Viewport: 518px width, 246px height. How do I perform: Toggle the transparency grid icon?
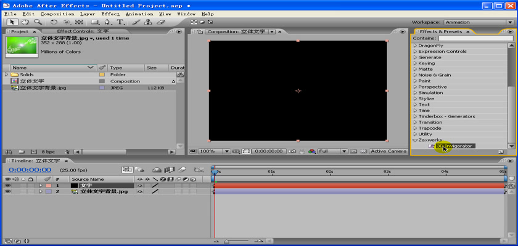click(x=364, y=151)
